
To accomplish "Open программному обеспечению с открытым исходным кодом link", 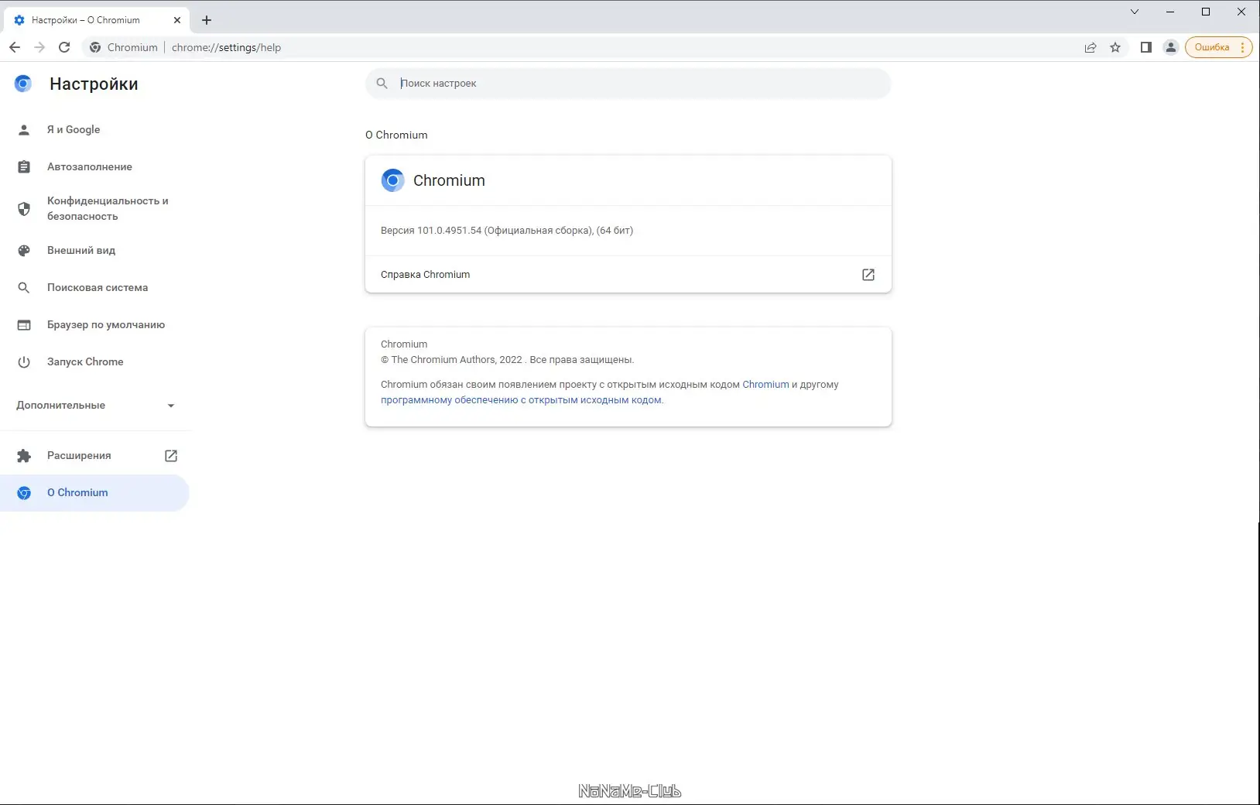I will pos(522,400).
